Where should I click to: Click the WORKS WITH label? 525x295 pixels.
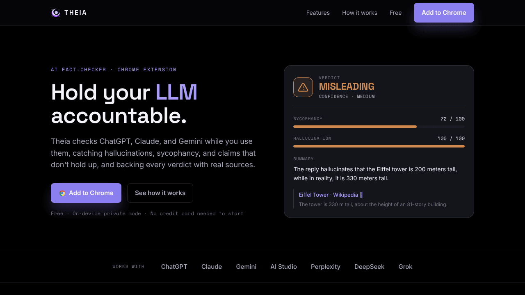click(x=128, y=267)
